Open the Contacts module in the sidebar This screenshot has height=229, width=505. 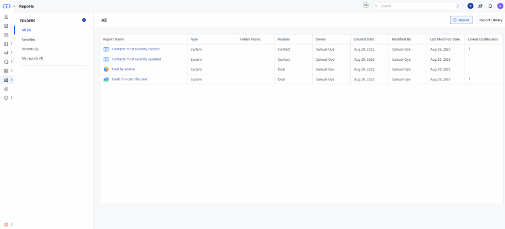tap(6, 17)
